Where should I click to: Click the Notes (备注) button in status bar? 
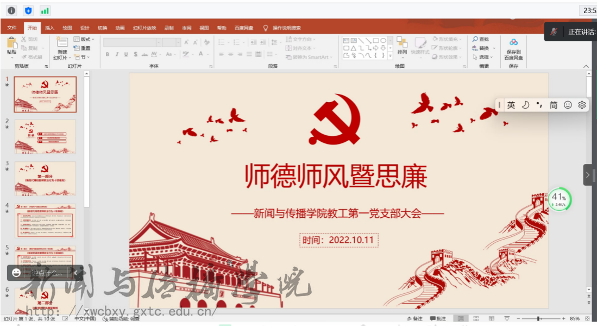click(415, 319)
